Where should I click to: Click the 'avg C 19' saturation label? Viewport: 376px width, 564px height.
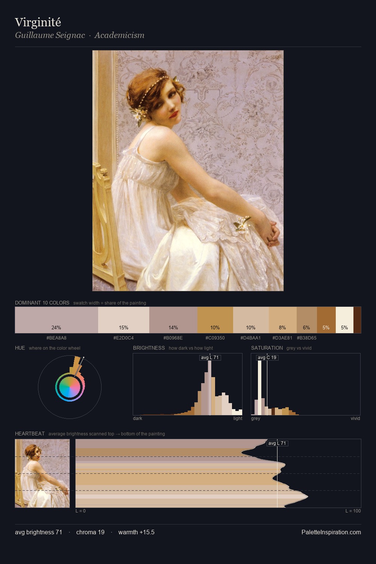point(267,358)
